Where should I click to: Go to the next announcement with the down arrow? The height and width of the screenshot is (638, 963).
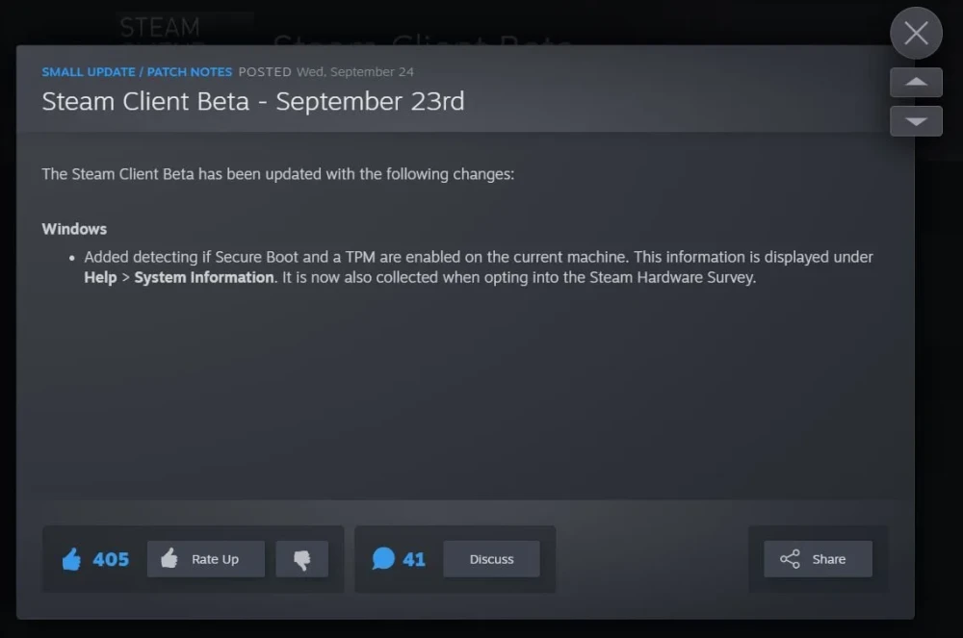[916, 121]
